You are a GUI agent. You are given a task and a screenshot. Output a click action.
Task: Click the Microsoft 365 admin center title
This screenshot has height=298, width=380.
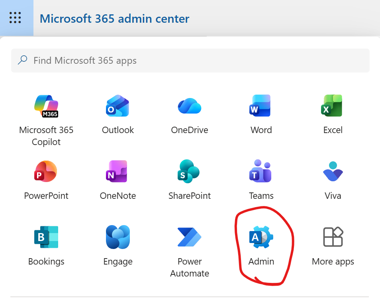tap(115, 18)
